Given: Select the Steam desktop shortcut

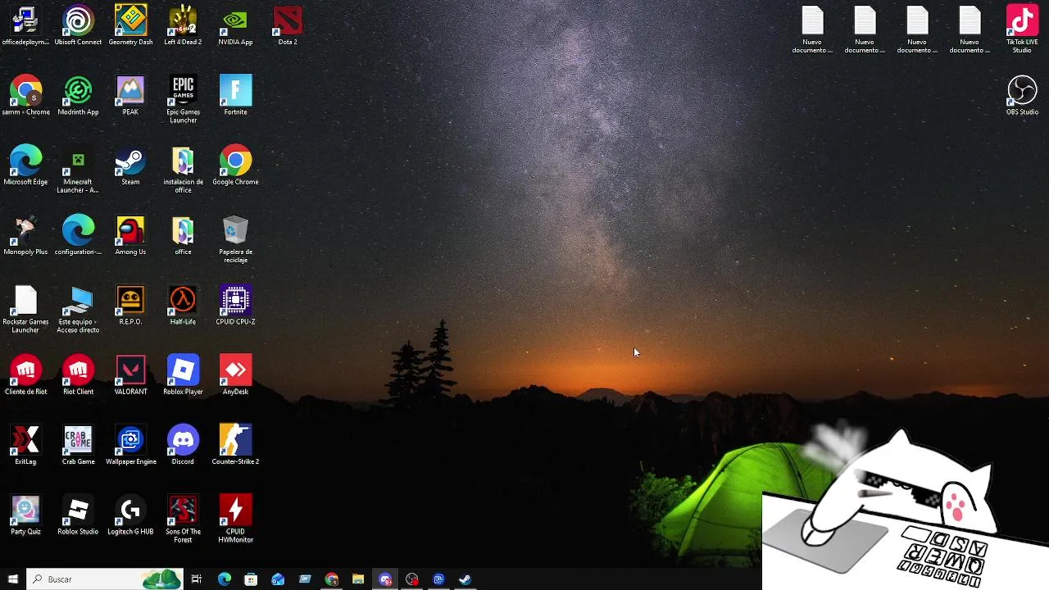Looking at the screenshot, I should (x=130, y=166).
